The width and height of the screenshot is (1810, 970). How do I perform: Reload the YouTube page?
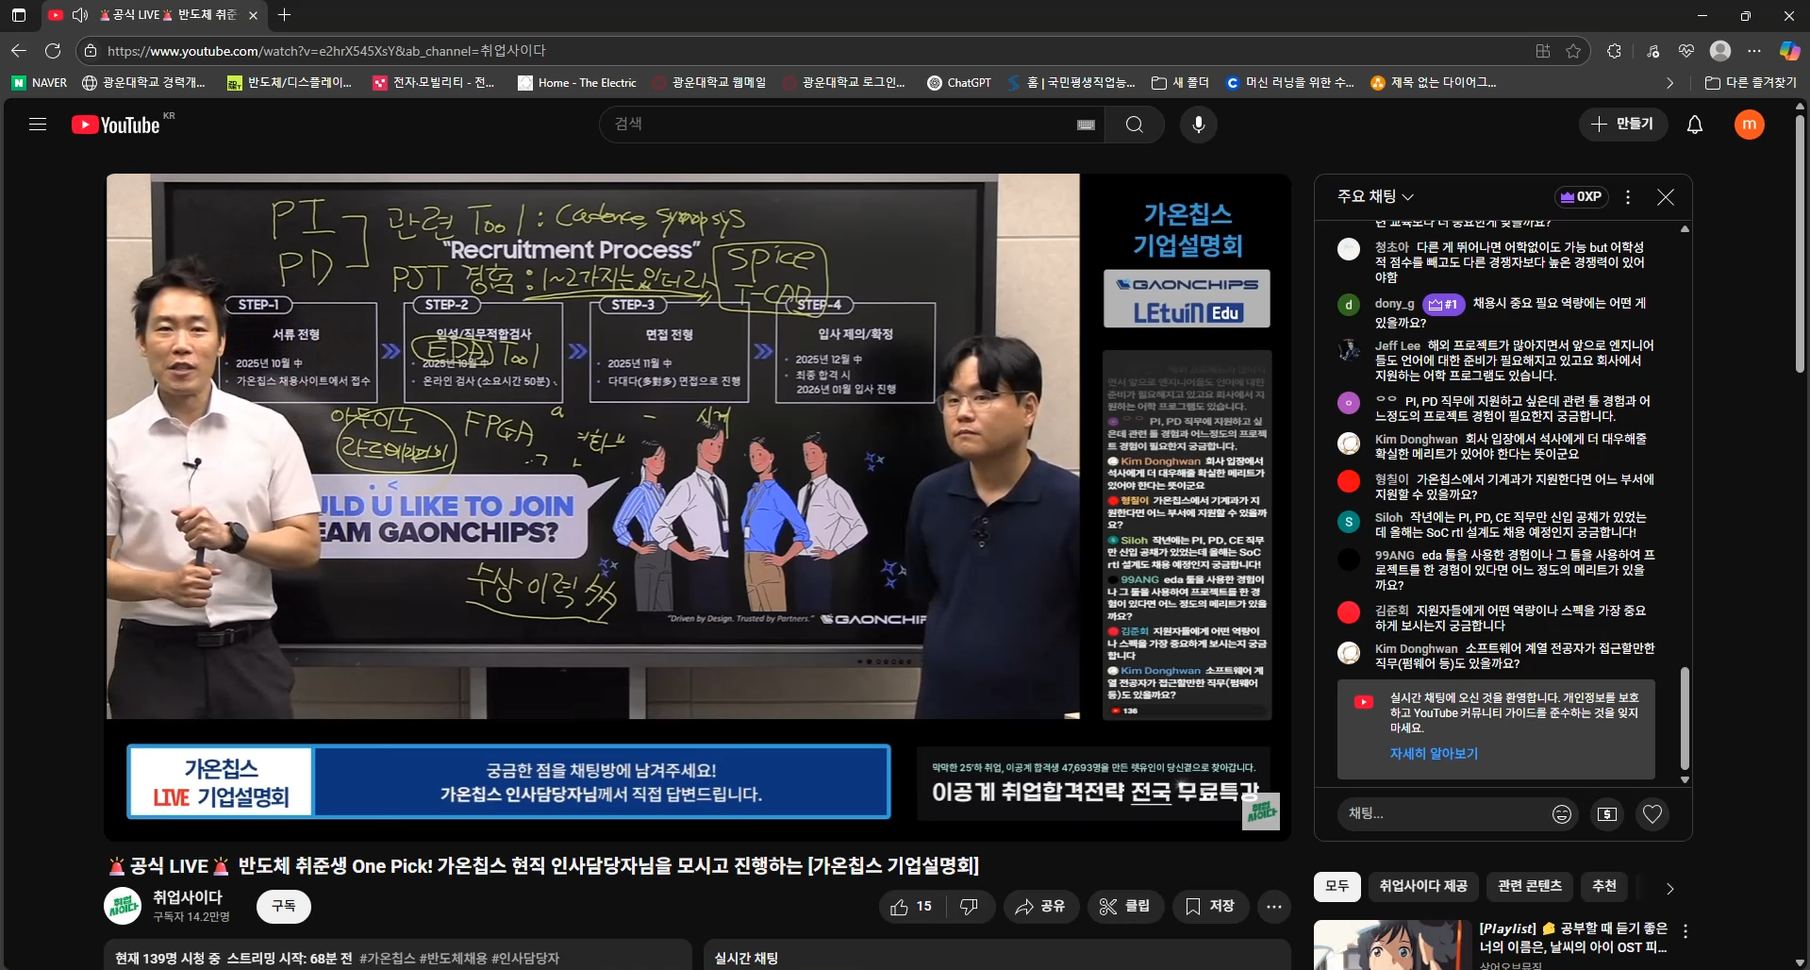53,51
